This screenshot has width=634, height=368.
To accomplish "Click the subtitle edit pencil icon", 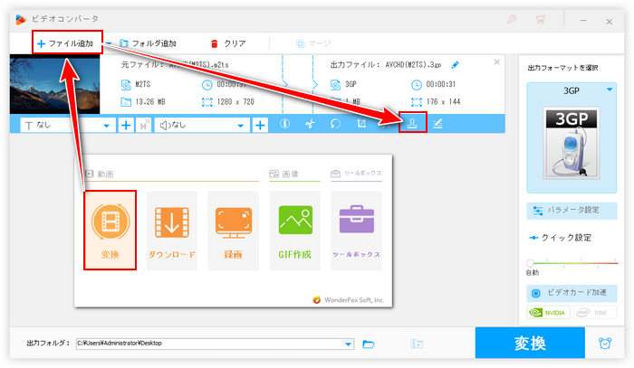I will tap(437, 125).
